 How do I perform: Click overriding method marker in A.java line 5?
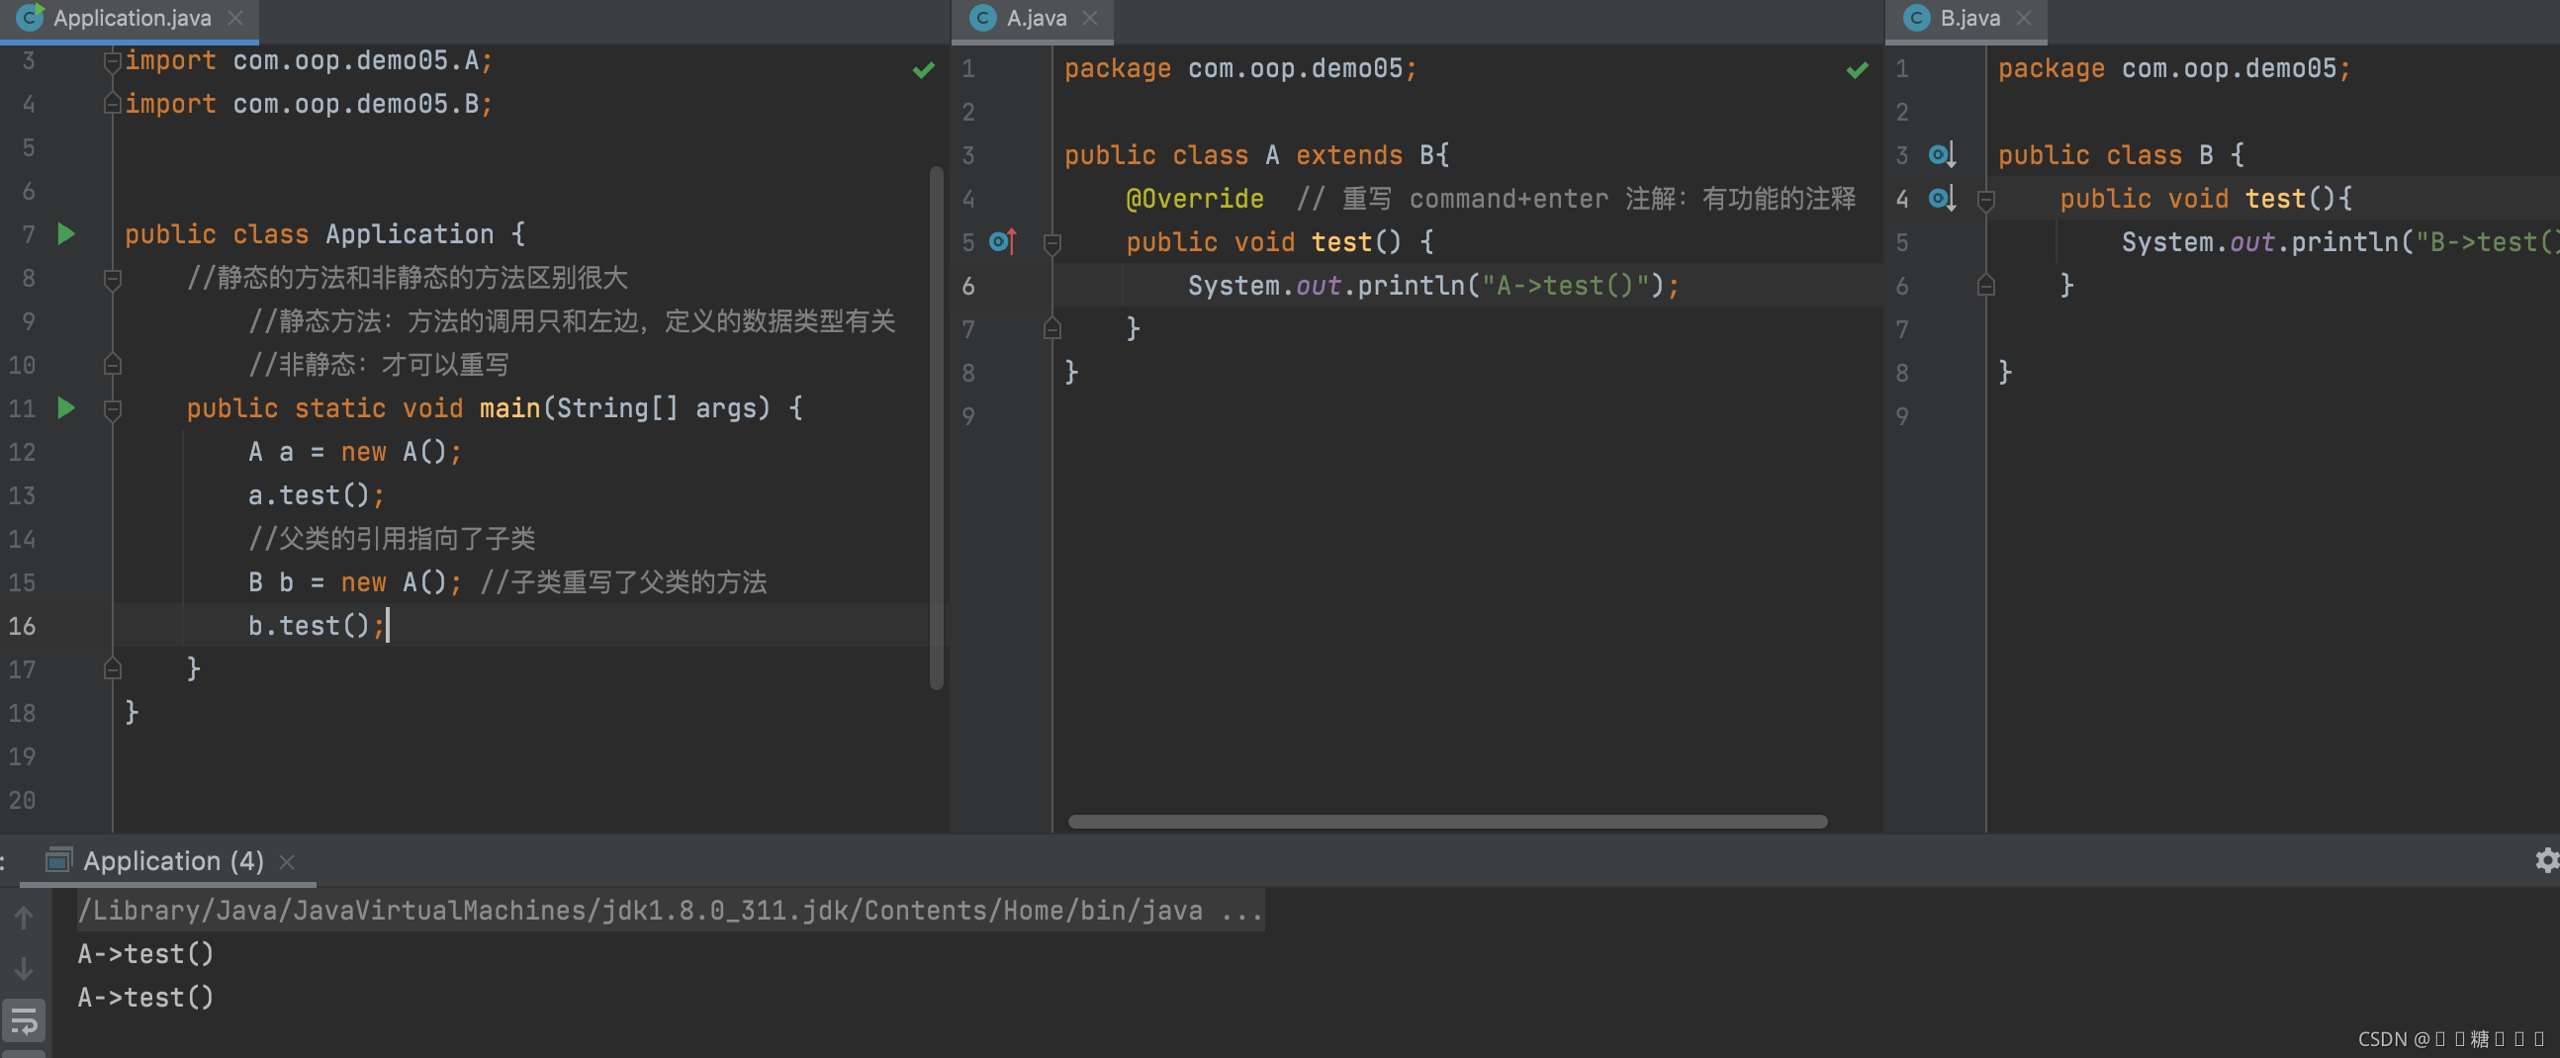[x=1004, y=241]
